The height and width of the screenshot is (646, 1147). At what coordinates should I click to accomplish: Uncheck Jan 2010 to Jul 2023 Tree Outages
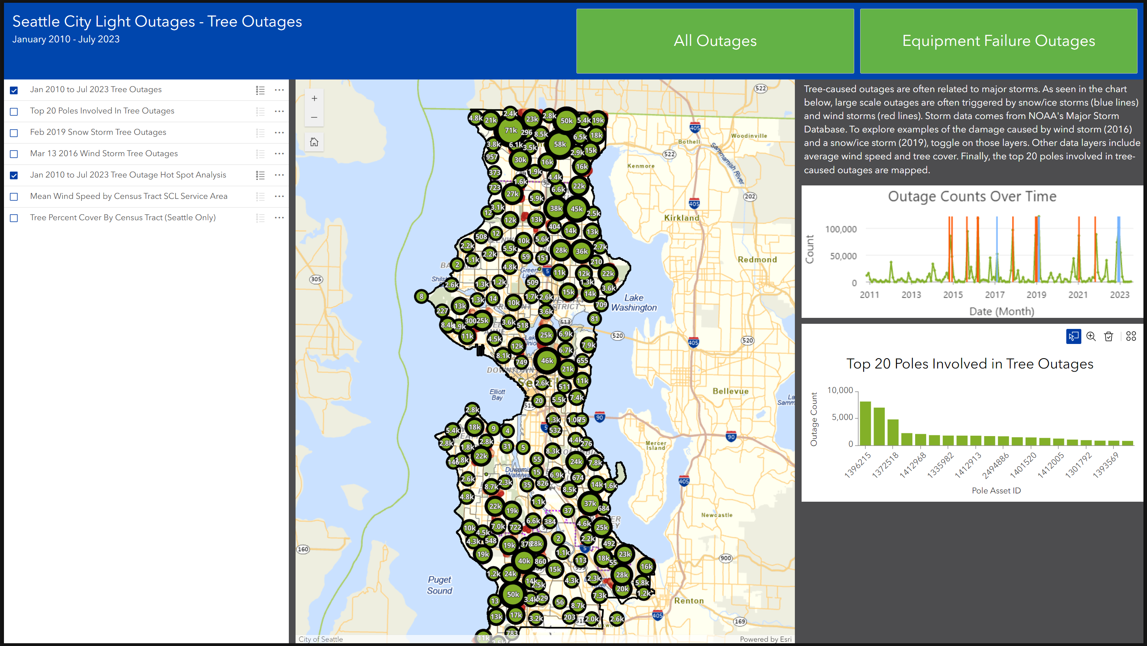[14, 90]
